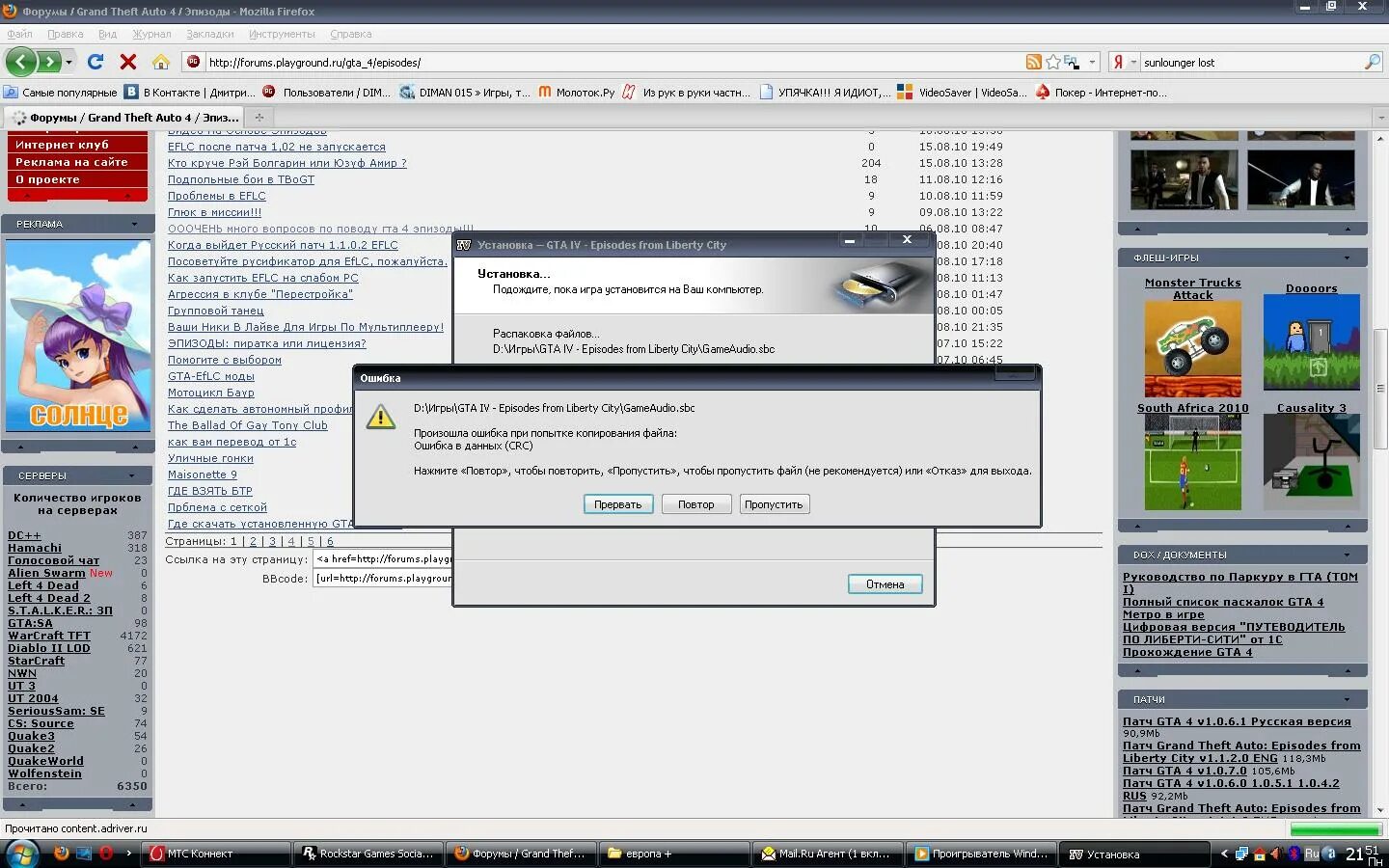This screenshot has width=1389, height=868.
Task: Click the Ru language indicator in tray
Action: coord(1312,854)
